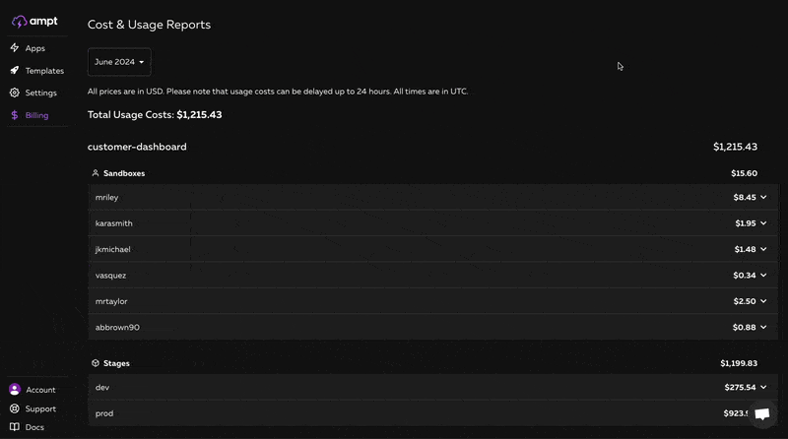Expand the mrtaylor sandbox chevron
The image size is (788, 439).
coord(763,301)
